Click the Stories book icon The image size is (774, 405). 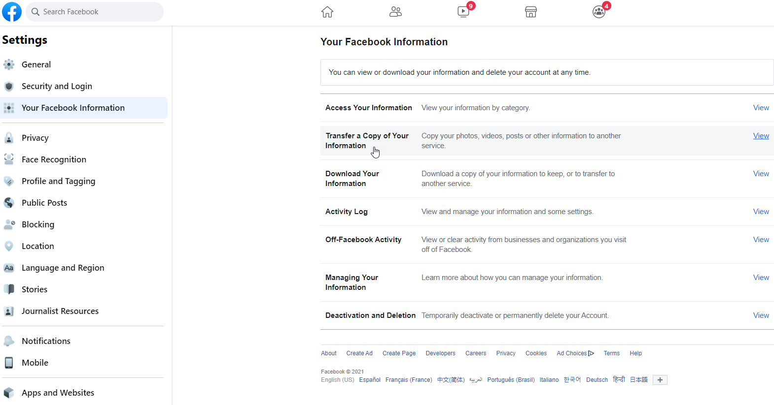(x=9, y=289)
